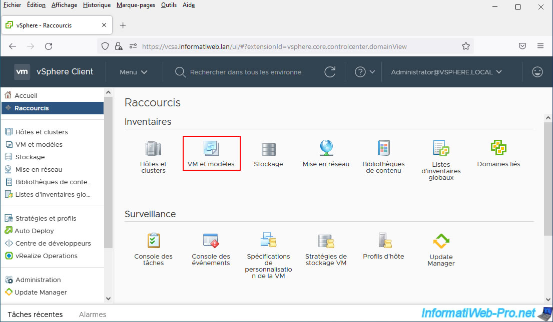The width and height of the screenshot is (553, 322).
Task: Bookmark page with star icon
Action: (x=466, y=46)
